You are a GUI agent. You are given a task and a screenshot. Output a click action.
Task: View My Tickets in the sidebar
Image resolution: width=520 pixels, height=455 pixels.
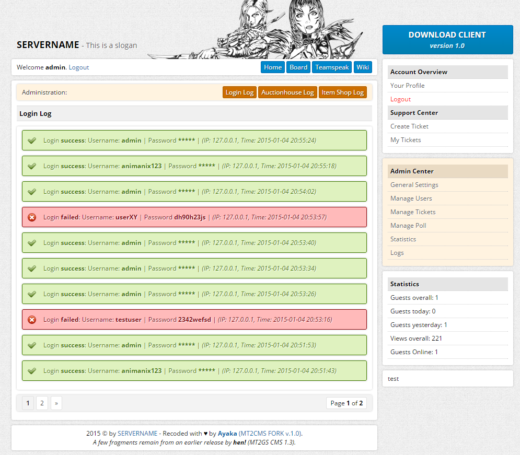406,140
